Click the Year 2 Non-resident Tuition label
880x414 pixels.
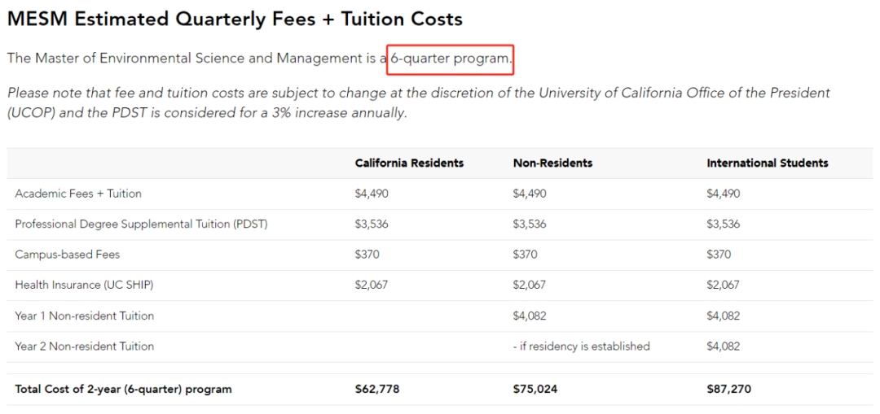[x=84, y=346]
